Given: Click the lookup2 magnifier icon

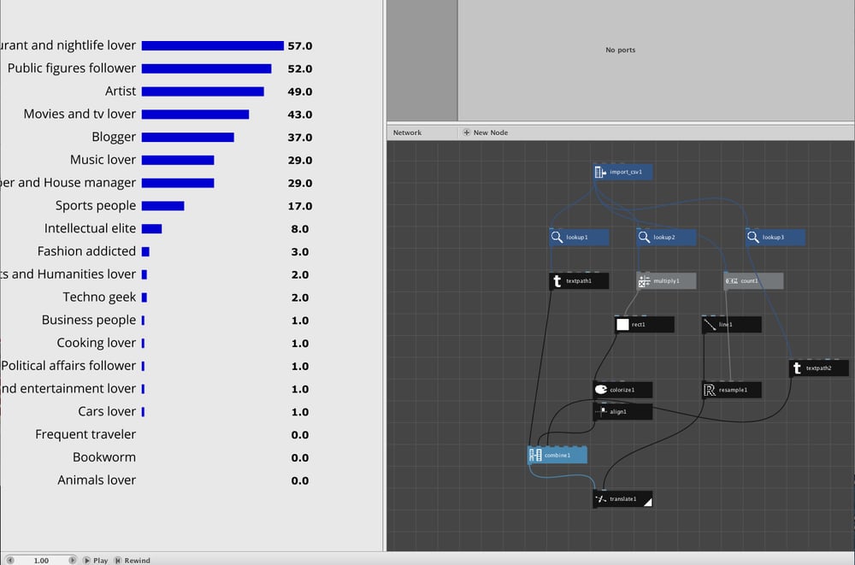Looking at the screenshot, I should click(644, 238).
